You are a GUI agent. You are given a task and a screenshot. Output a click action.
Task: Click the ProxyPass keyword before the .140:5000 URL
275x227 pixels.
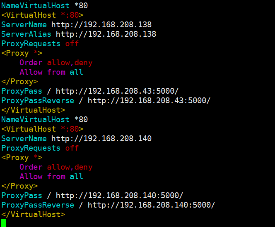(x=22, y=196)
